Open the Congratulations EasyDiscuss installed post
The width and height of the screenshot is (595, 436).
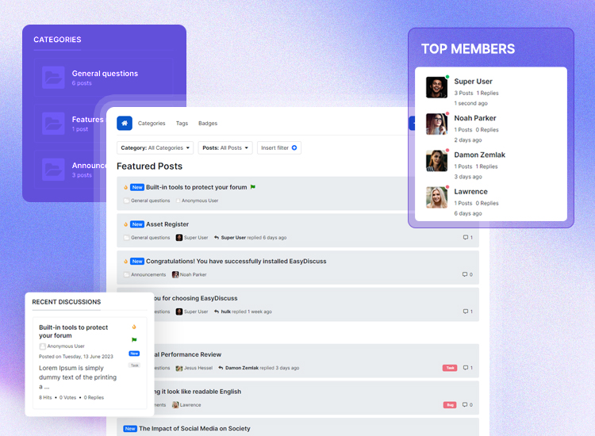(x=236, y=262)
